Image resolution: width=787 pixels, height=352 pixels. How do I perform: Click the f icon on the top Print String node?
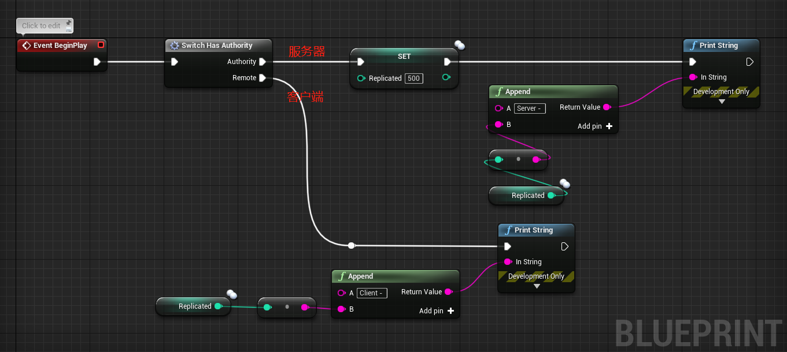[693, 45]
